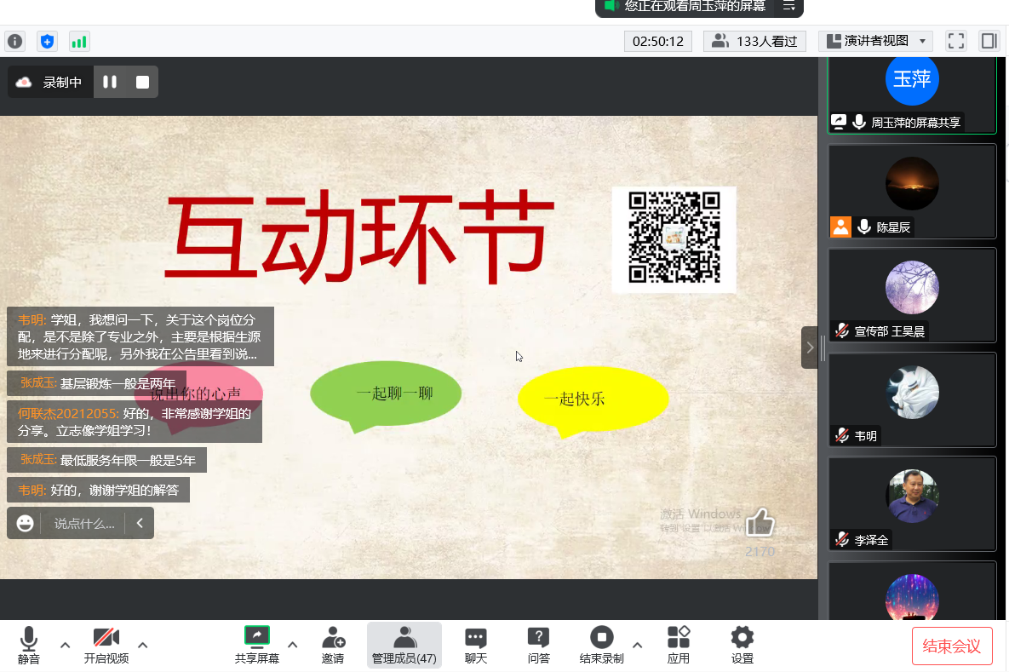Screen dimensions: 1009x672
Task: Pause the cloud recording
Action: click(110, 82)
